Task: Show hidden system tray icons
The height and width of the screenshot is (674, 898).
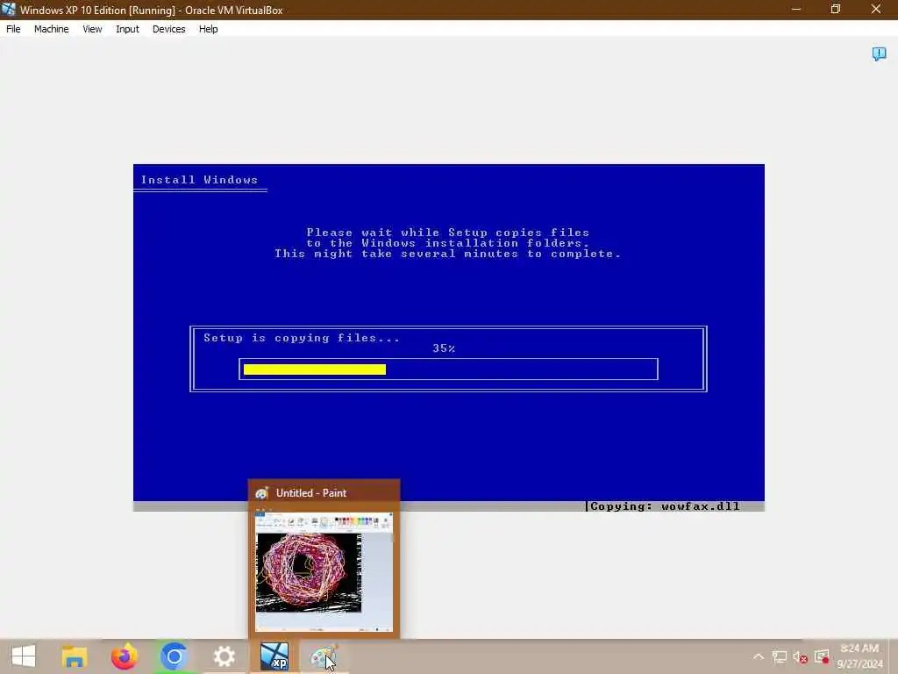Action: coord(759,656)
